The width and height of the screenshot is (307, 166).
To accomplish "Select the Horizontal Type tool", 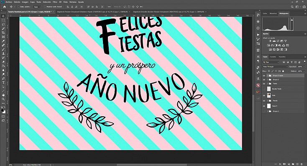I will coord(3,83).
